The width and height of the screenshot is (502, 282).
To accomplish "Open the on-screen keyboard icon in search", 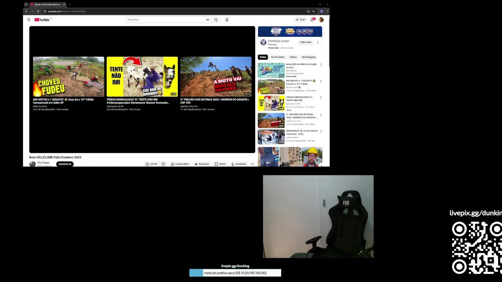I will point(207,20).
